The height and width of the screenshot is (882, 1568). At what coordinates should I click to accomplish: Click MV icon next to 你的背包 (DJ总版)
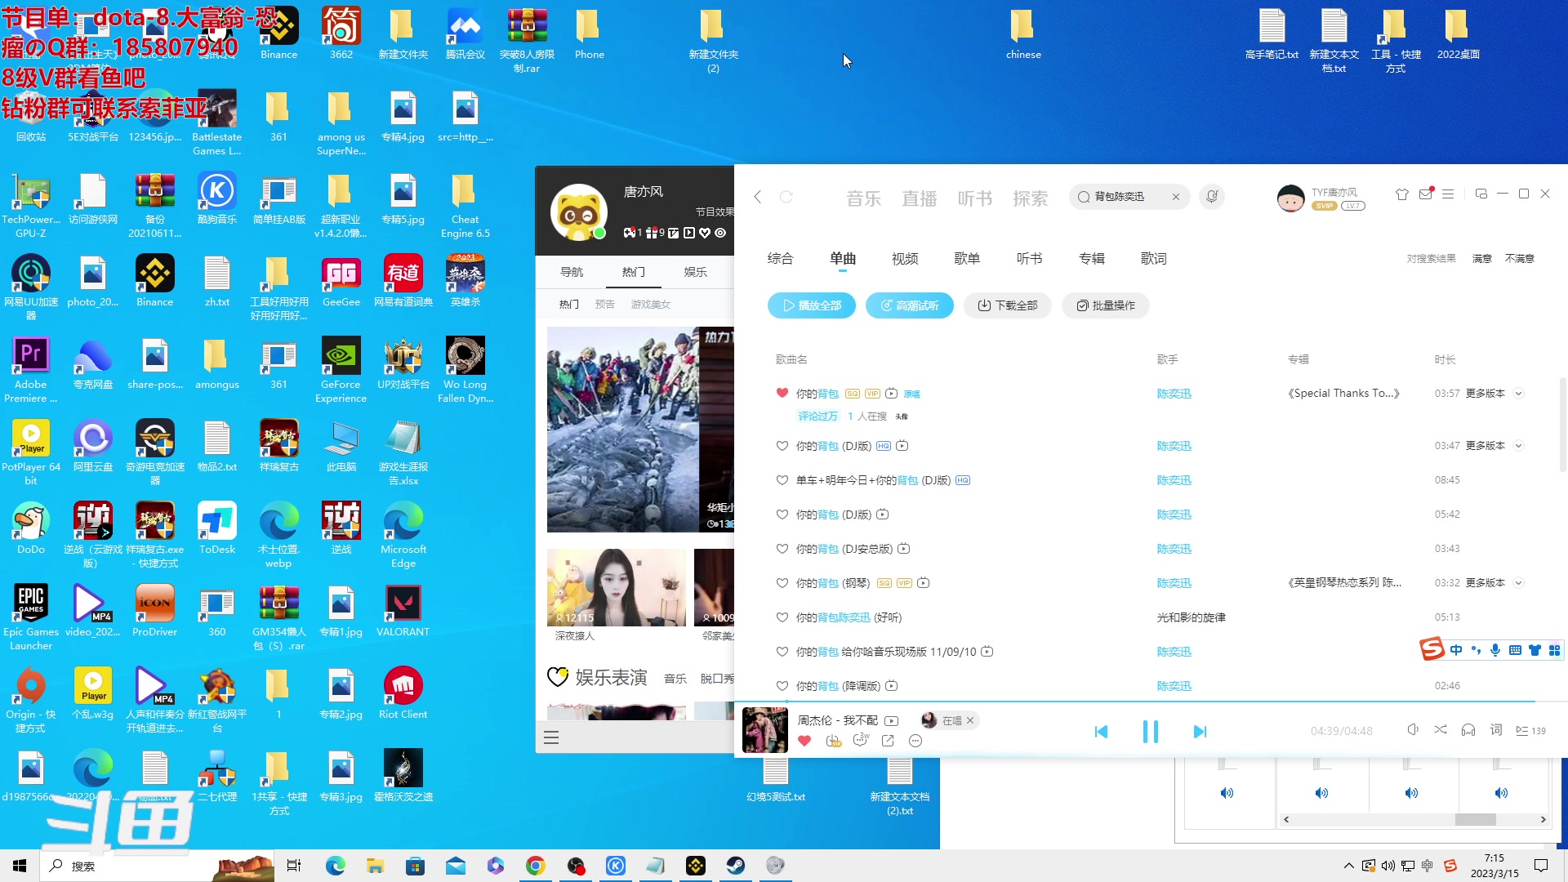coord(904,549)
